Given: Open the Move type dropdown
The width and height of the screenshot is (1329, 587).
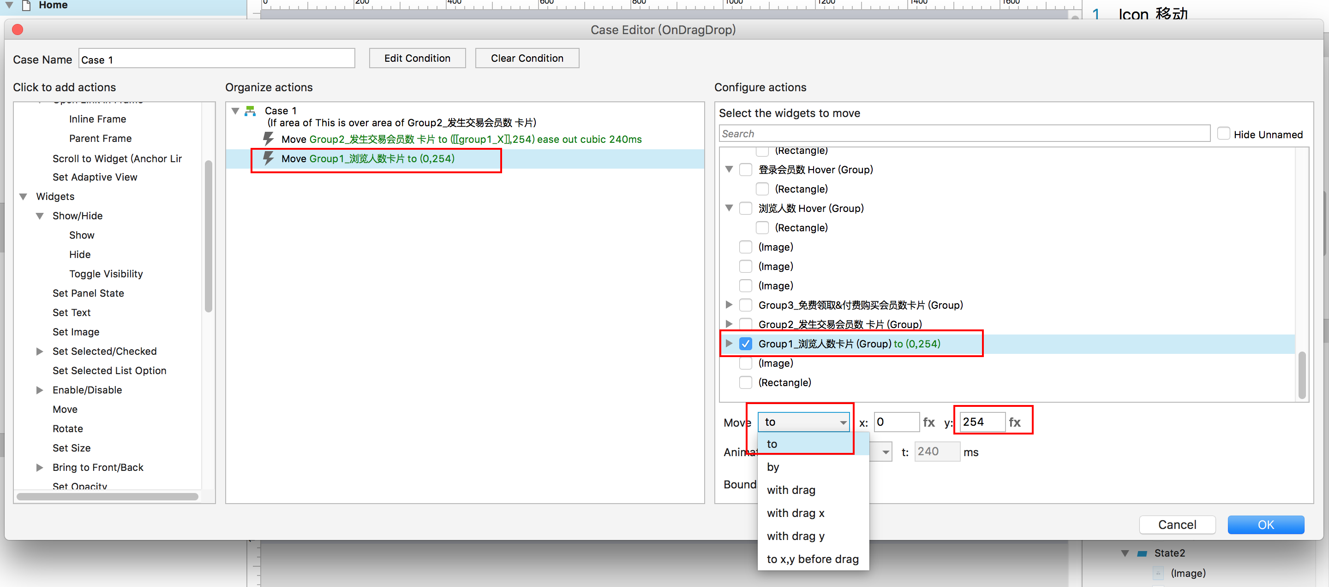Looking at the screenshot, I should point(803,422).
